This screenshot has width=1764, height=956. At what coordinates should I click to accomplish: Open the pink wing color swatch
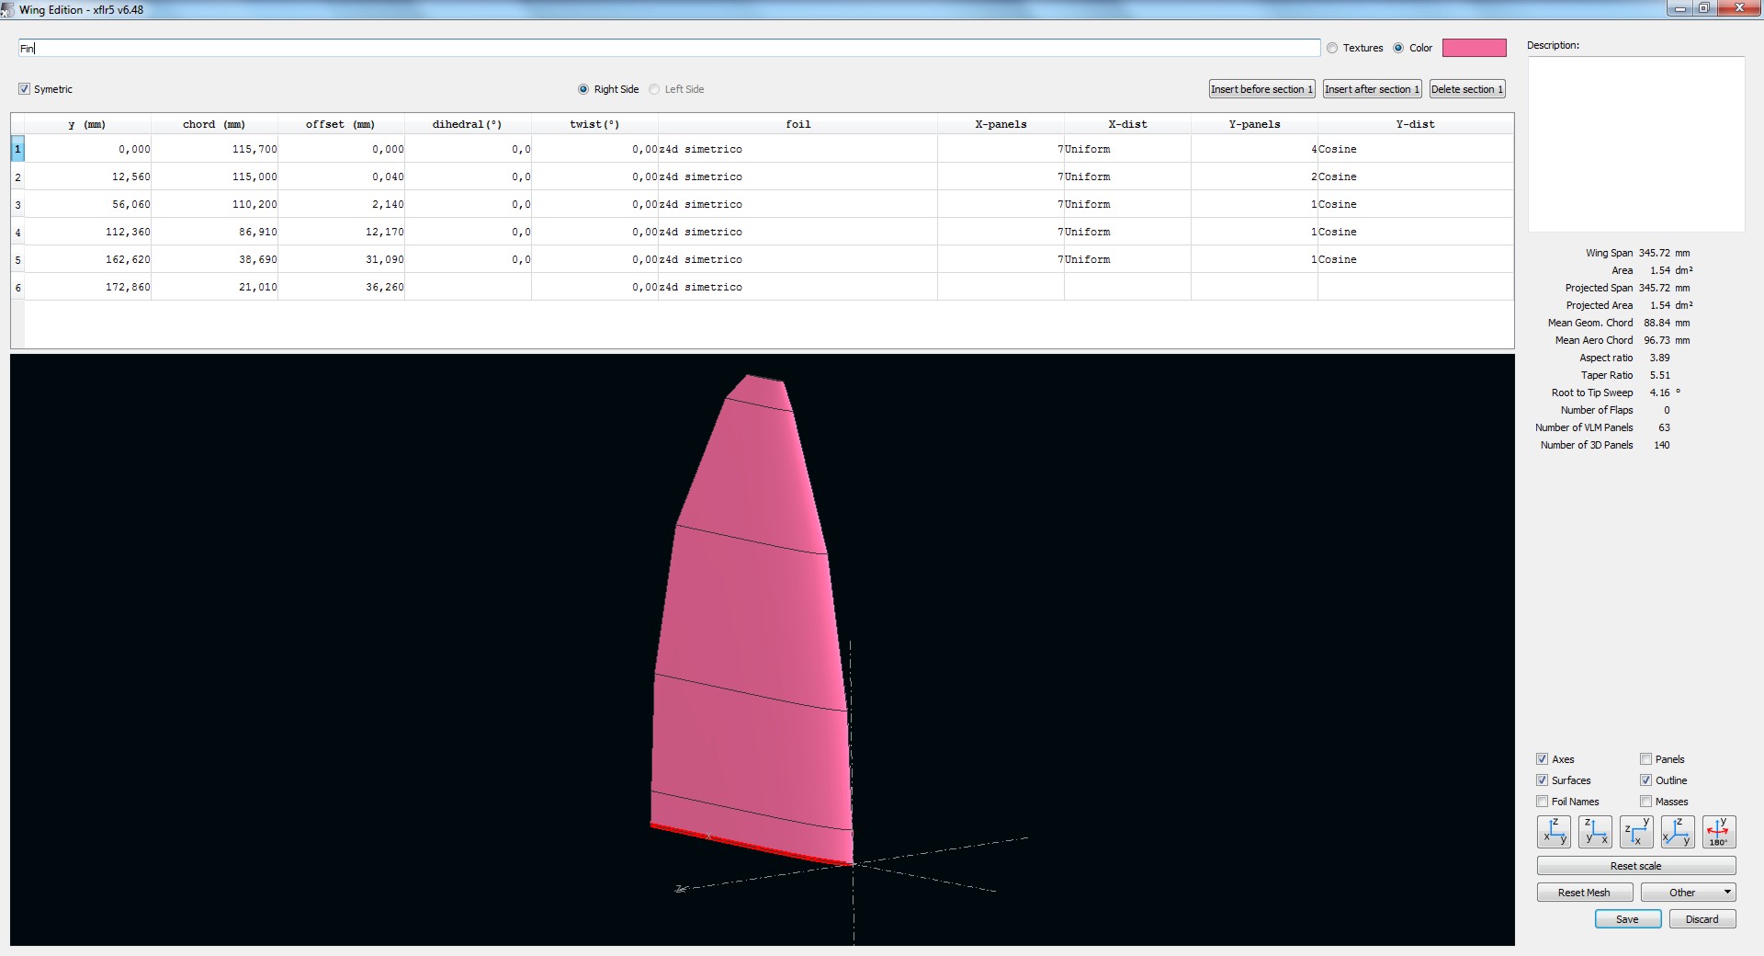(1474, 48)
